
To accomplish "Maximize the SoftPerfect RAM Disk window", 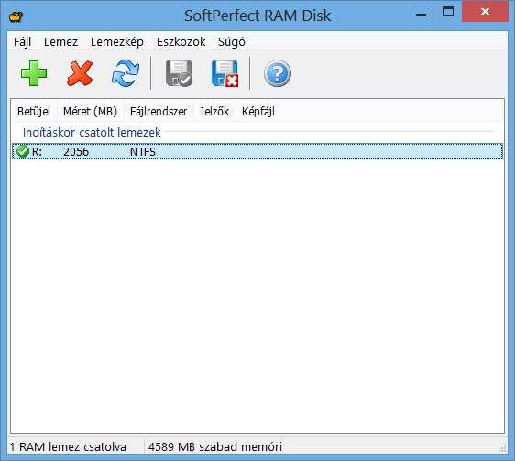I will click(x=448, y=12).
